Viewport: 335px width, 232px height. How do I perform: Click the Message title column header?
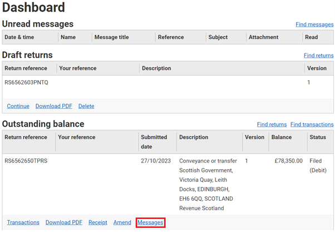(x=111, y=37)
